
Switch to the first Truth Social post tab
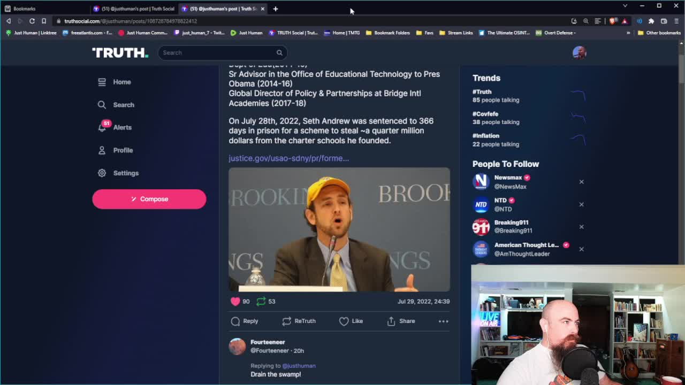[134, 9]
